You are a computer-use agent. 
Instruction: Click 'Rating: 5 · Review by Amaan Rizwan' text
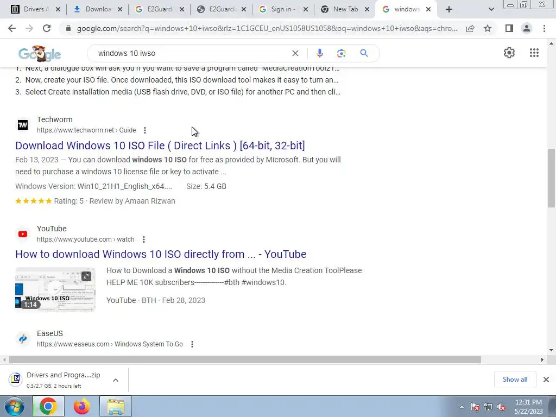pyautogui.click(x=115, y=201)
